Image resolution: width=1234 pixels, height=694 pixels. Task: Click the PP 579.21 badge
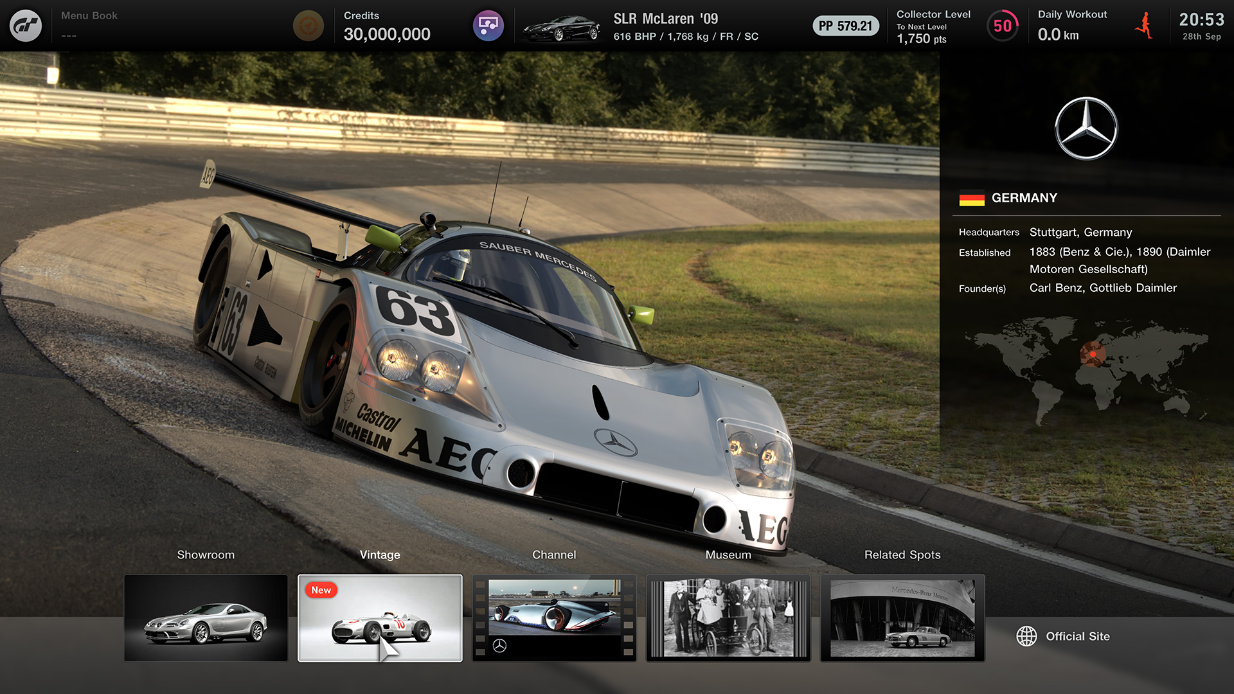[846, 26]
